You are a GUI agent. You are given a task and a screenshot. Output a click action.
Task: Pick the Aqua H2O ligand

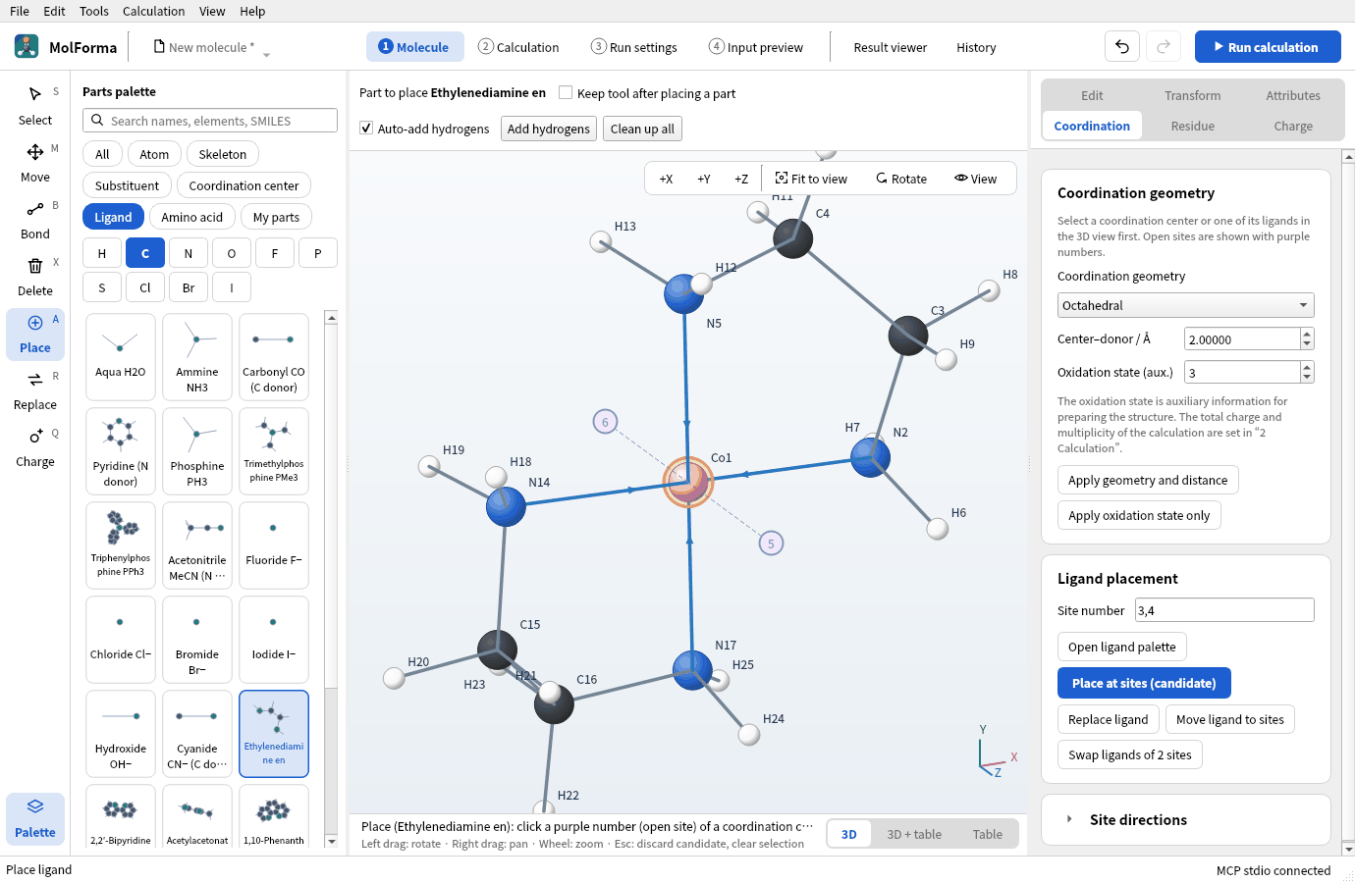(121, 357)
